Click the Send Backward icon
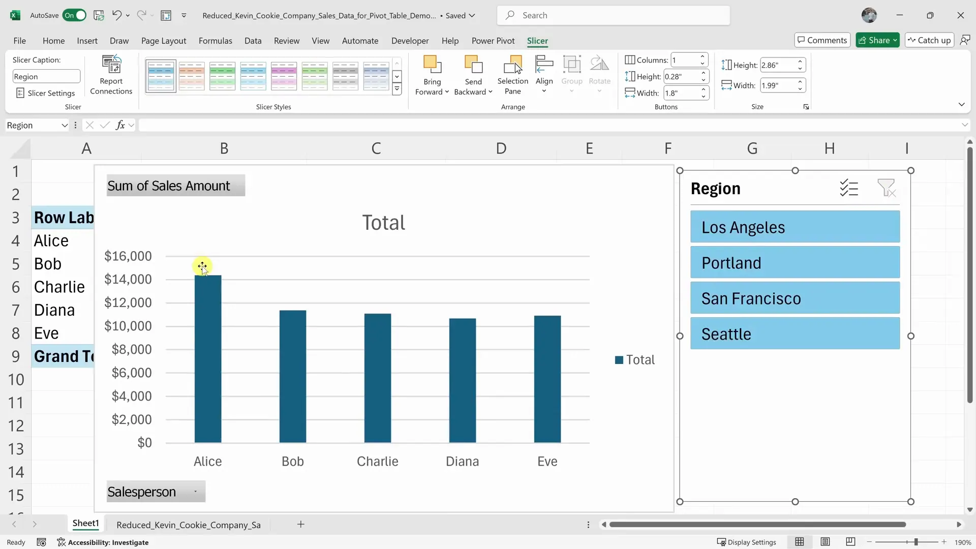The width and height of the screenshot is (976, 549). 473,65
